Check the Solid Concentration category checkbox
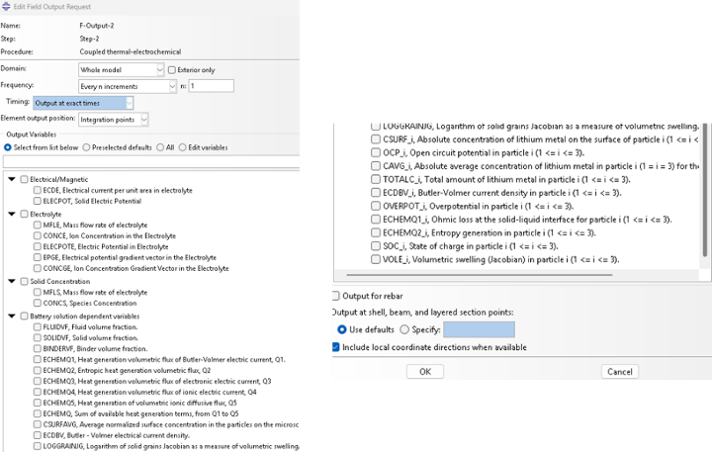 (24, 281)
